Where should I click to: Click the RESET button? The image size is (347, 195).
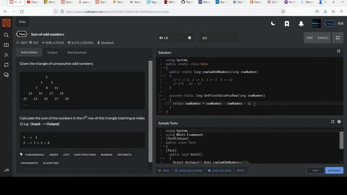tap(241, 171)
